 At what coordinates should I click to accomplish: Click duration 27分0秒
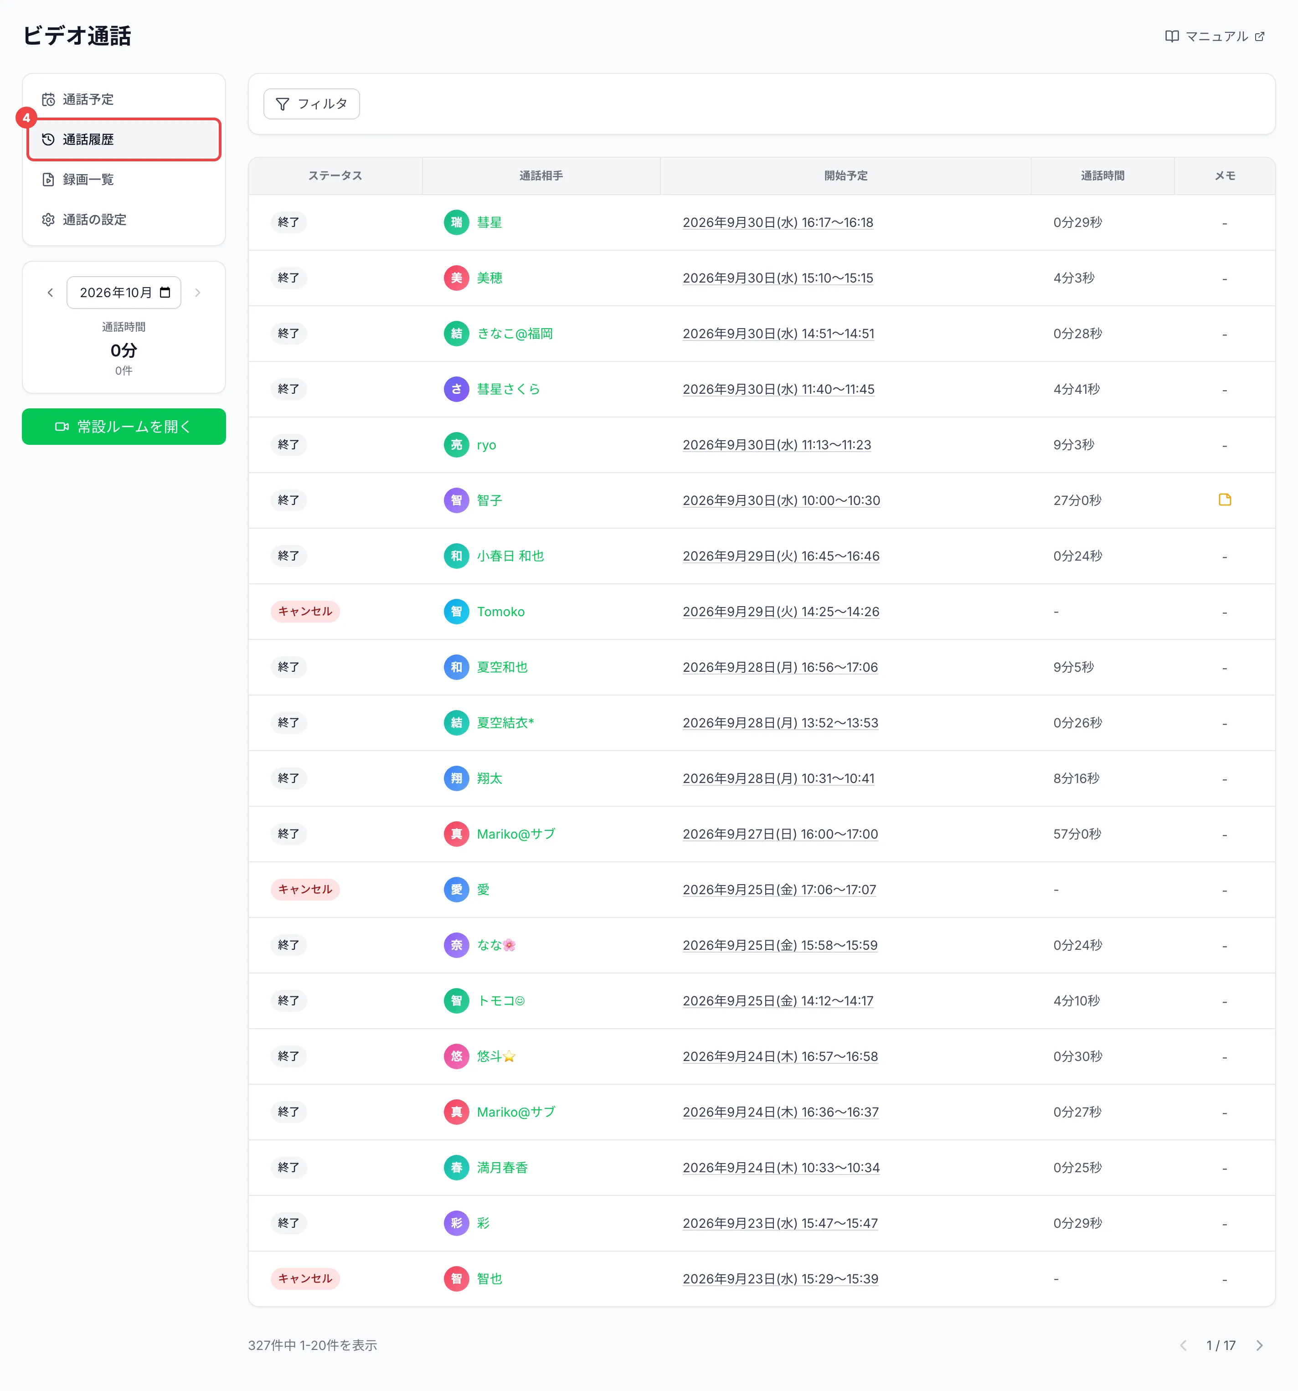click(x=1077, y=500)
